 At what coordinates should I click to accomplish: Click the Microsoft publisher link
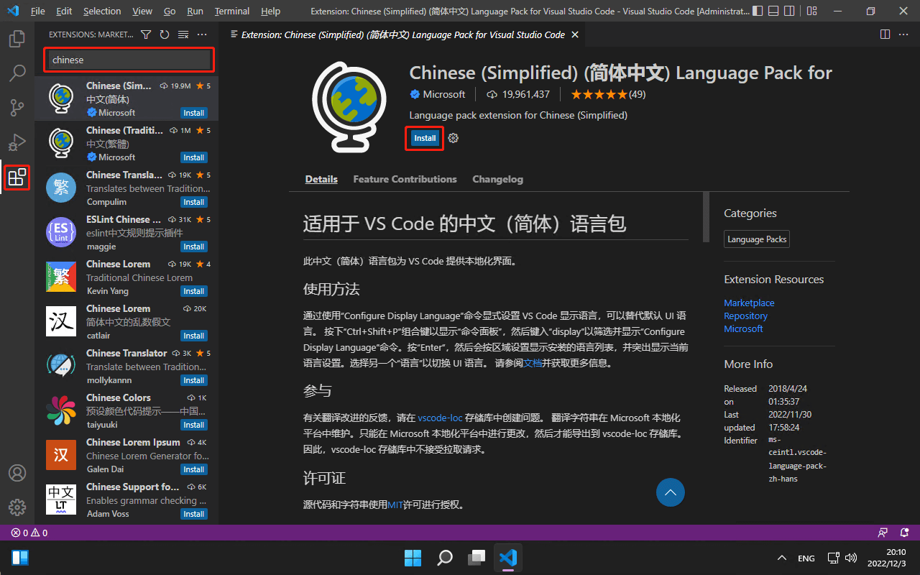click(443, 94)
